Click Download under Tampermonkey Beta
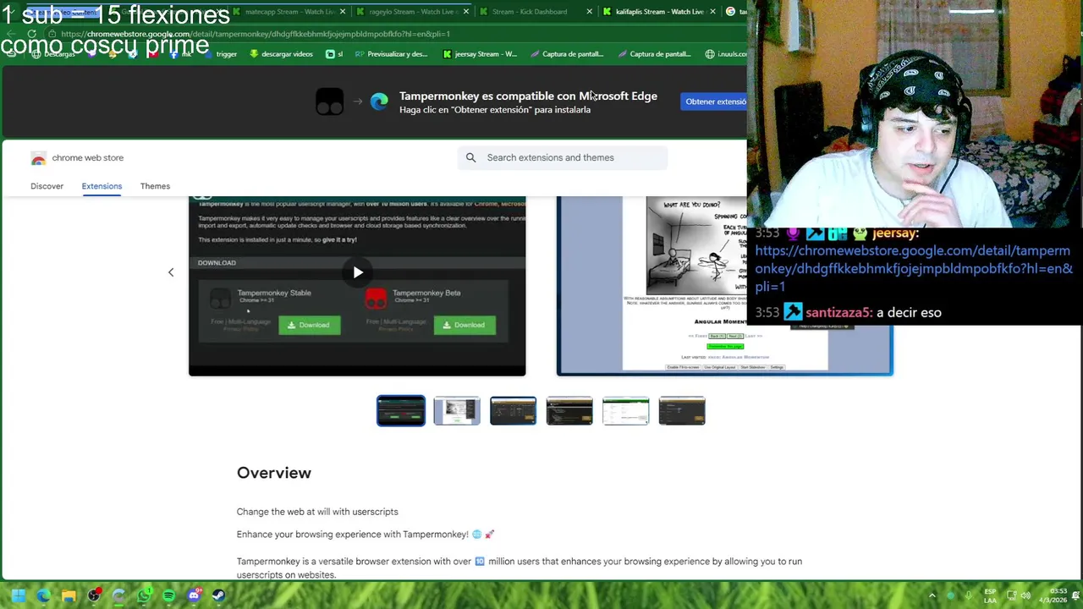 click(x=465, y=325)
